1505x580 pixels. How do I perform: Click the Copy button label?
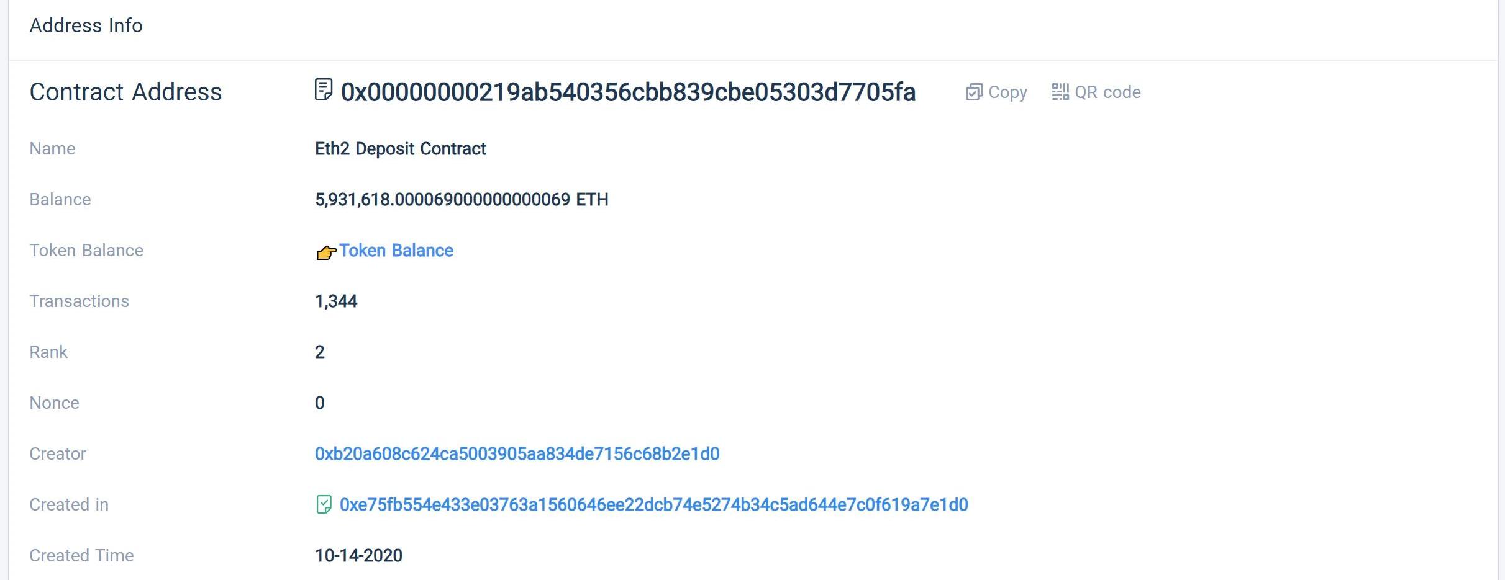[x=1007, y=92]
